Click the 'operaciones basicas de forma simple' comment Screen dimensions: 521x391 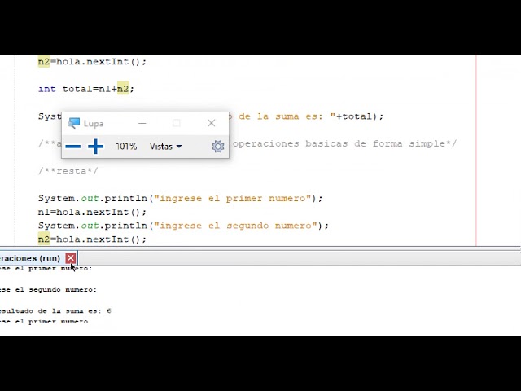coord(344,143)
